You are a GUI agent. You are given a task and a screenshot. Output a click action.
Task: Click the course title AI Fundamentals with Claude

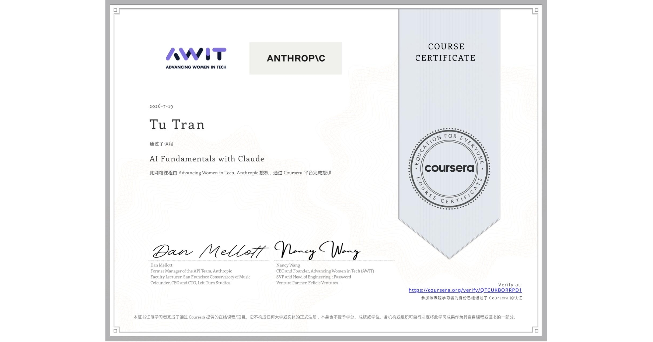[x=207, y=159]
